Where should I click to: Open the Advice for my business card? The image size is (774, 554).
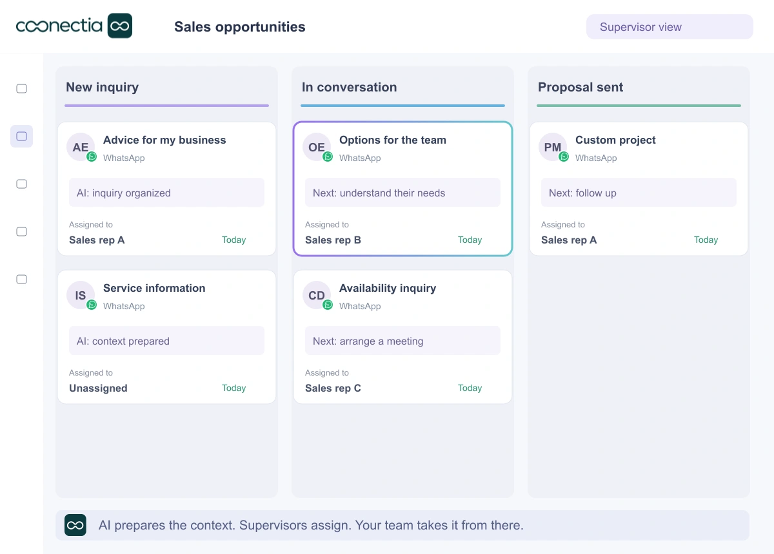pos(166,189)
